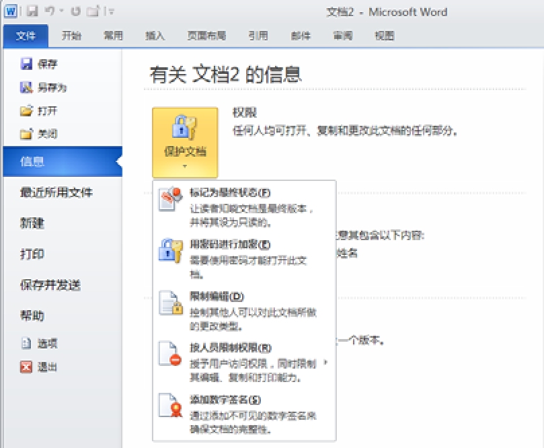Screen dimensions: 544x448
Task: Expand the 按人员限制权限 submenu arrow
Action: click(325, 363)
